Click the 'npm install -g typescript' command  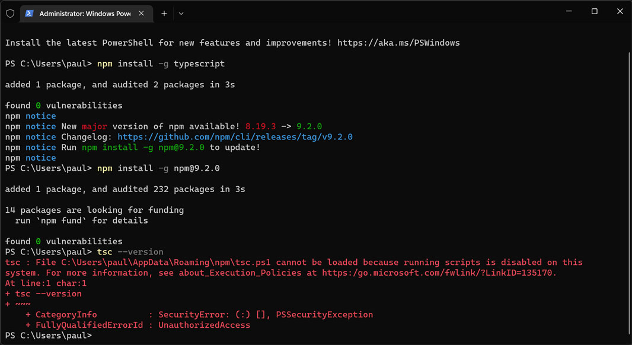tap(161, 63)
